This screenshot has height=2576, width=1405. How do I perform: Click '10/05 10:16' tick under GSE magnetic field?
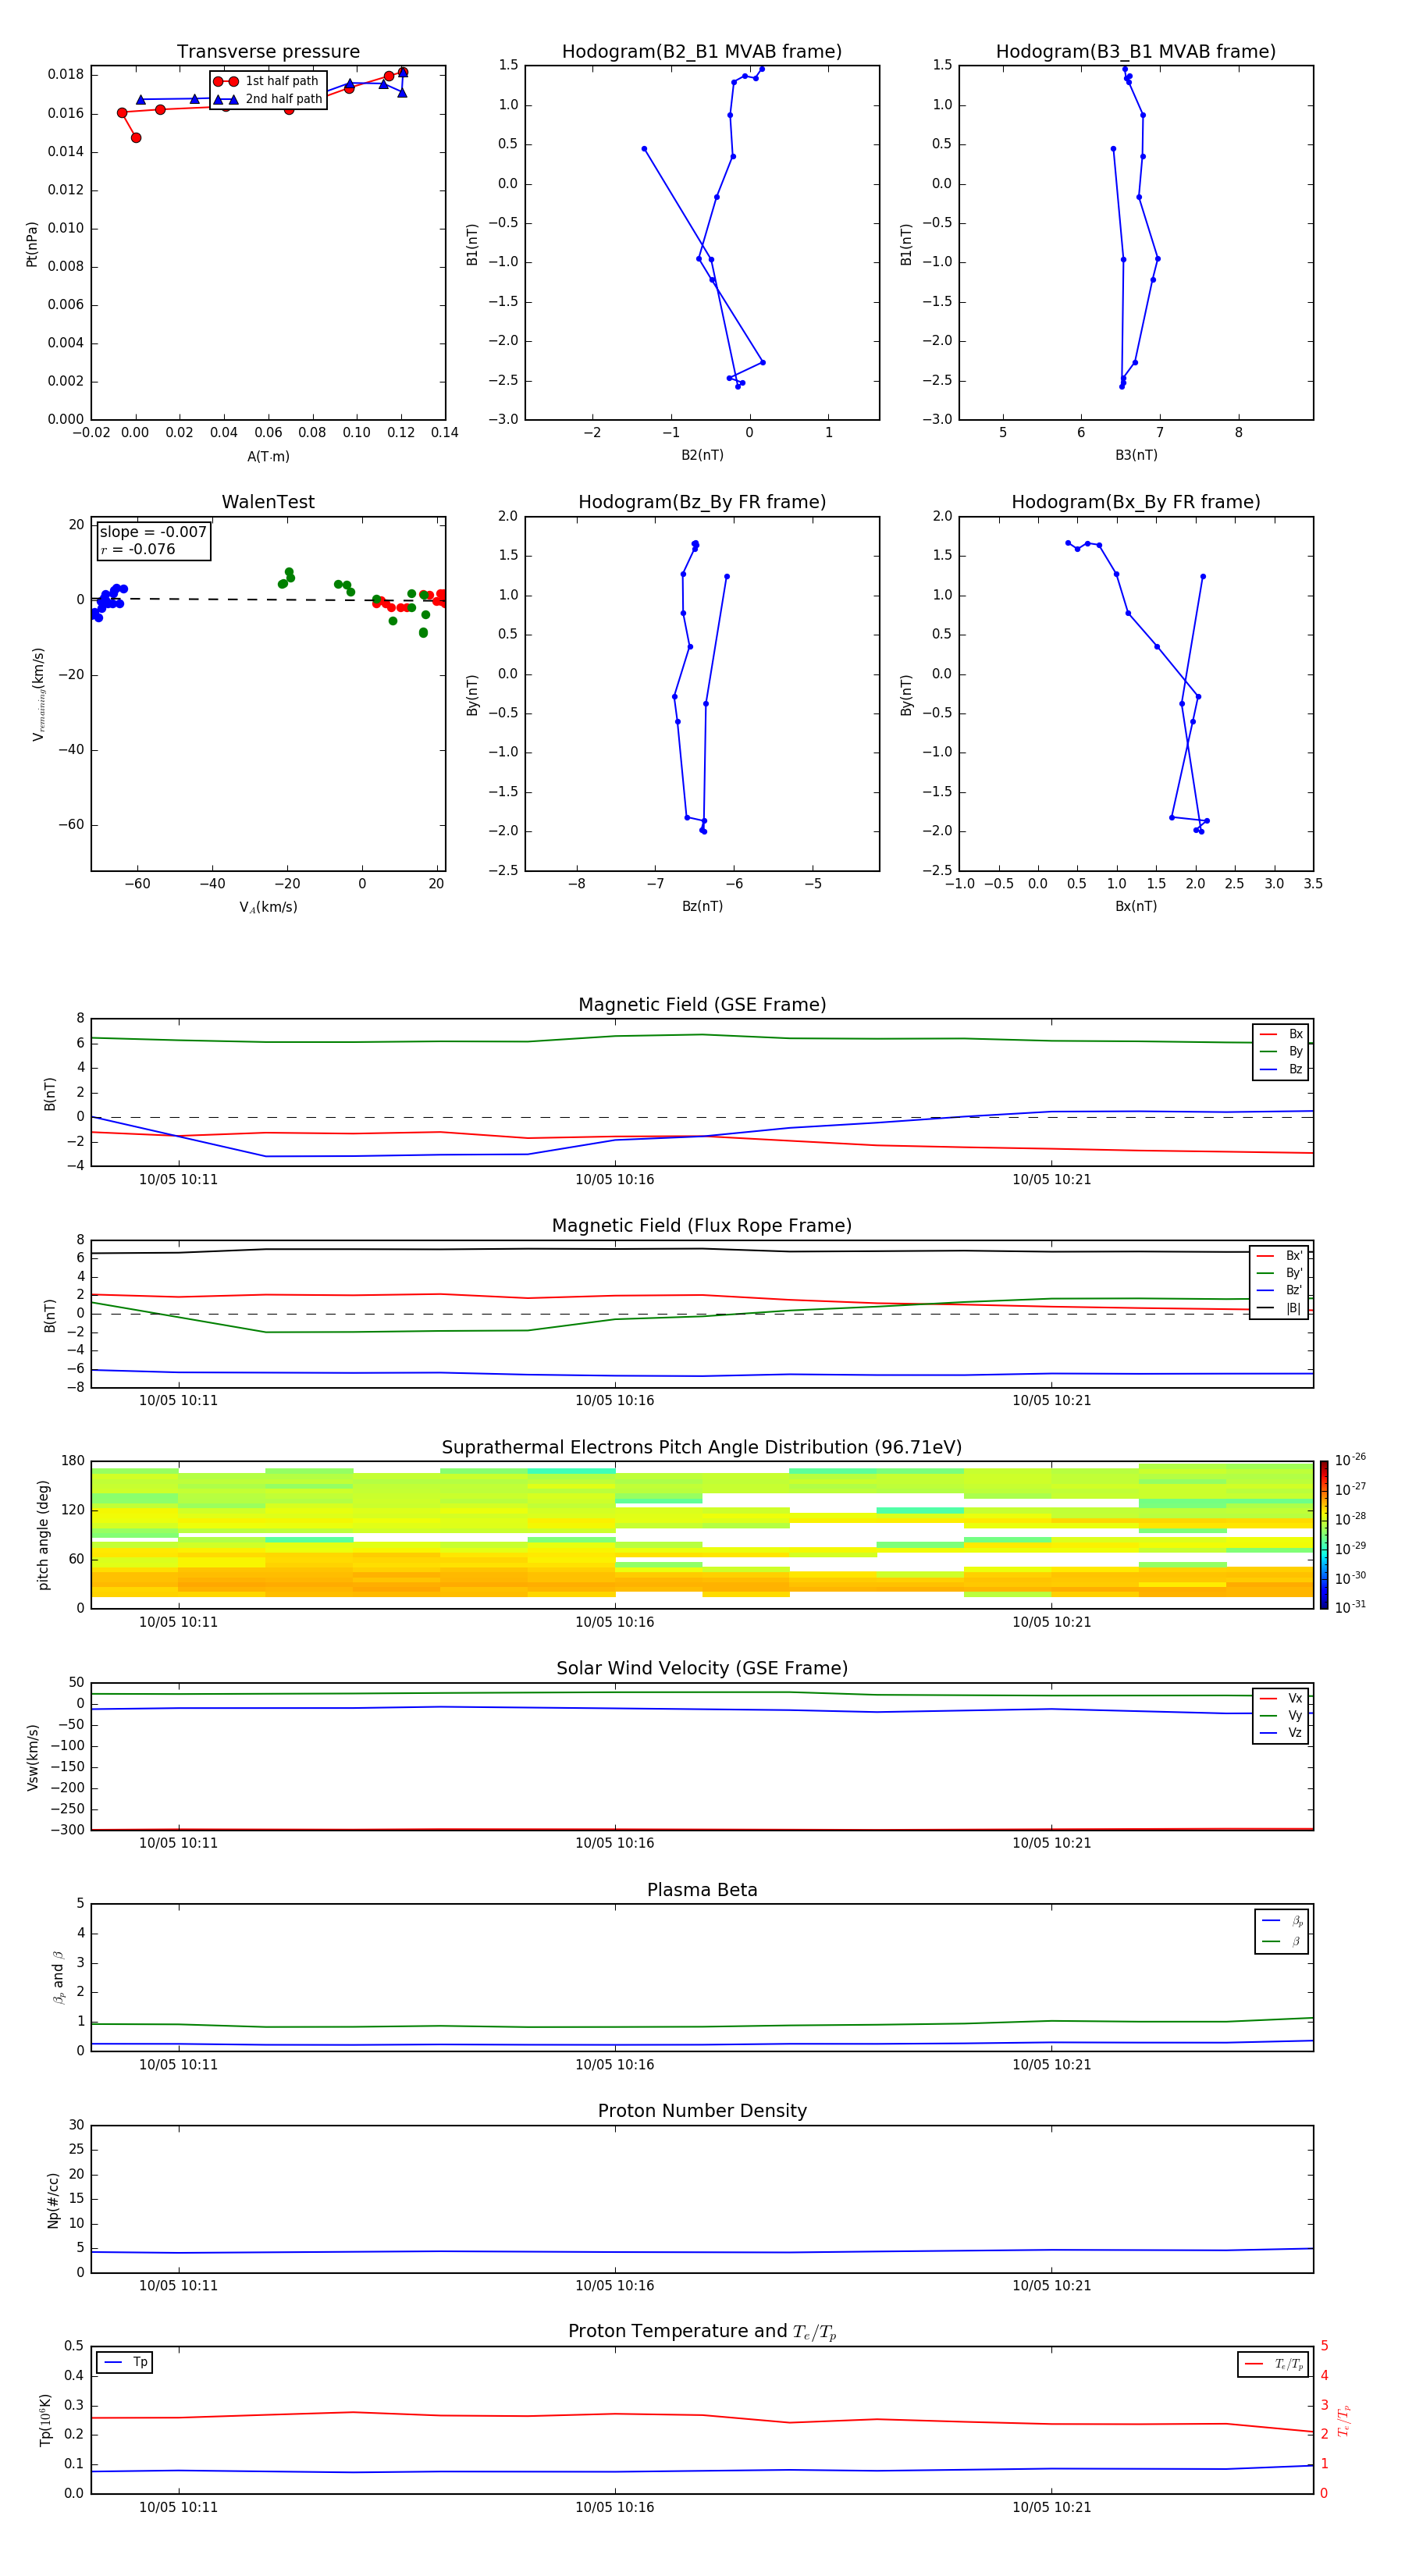614,1180
